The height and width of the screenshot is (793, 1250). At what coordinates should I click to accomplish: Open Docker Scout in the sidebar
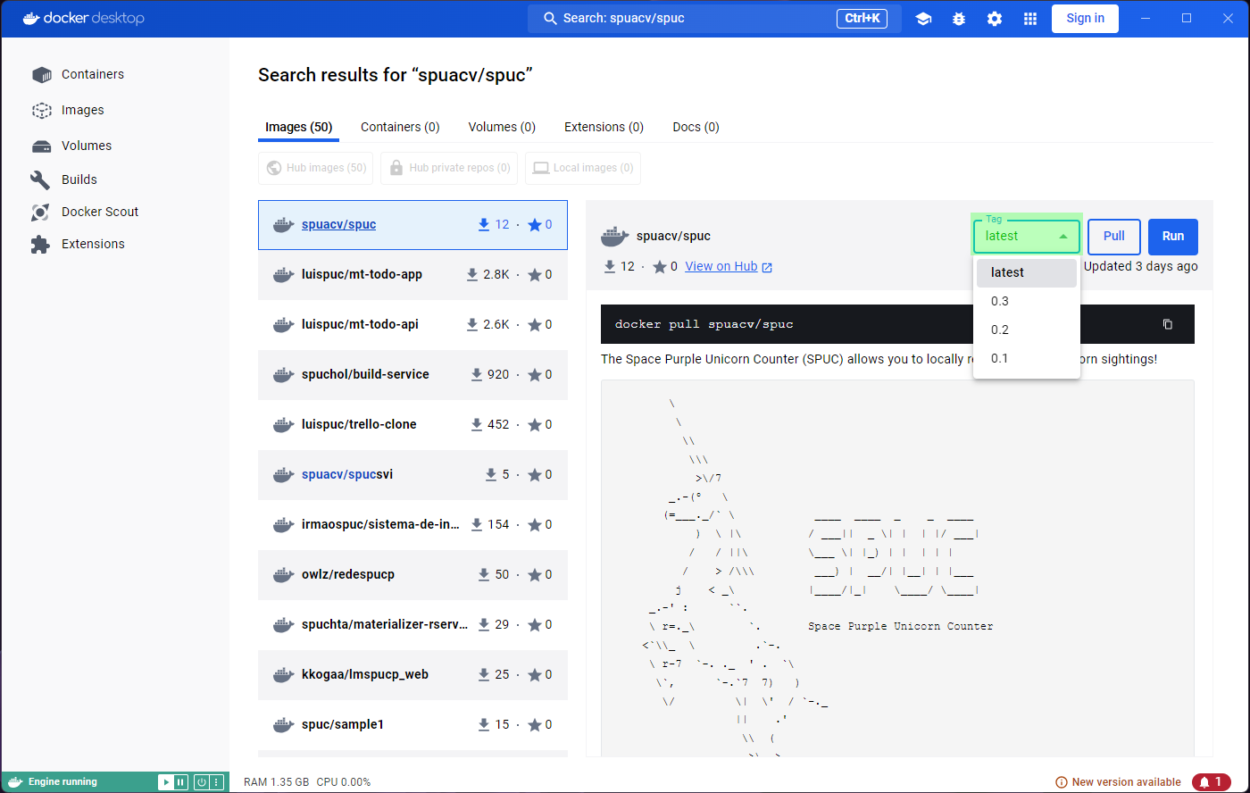tap(86, 212)
